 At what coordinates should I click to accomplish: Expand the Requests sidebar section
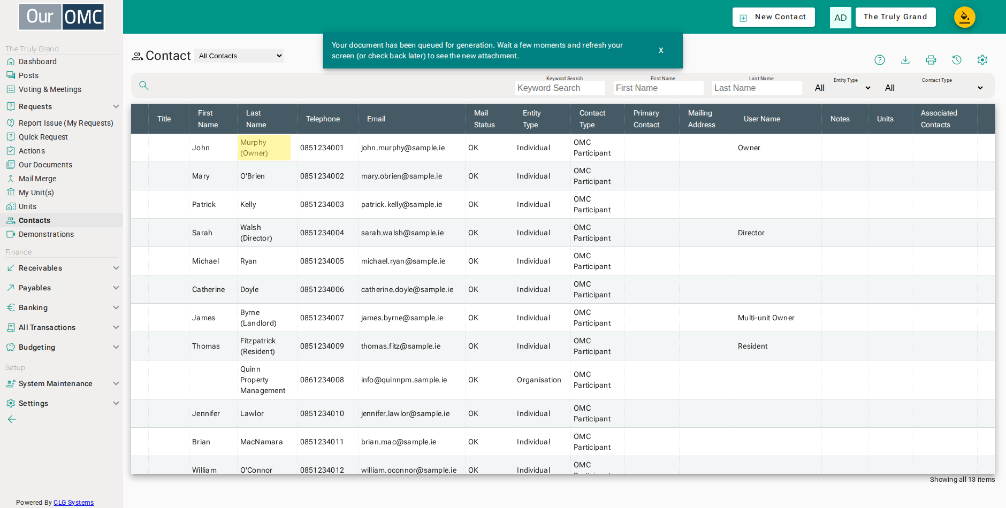(62, 106)
